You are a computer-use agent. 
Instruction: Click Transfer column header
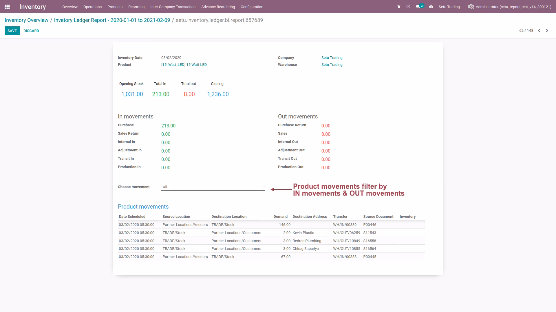(340, 217)
